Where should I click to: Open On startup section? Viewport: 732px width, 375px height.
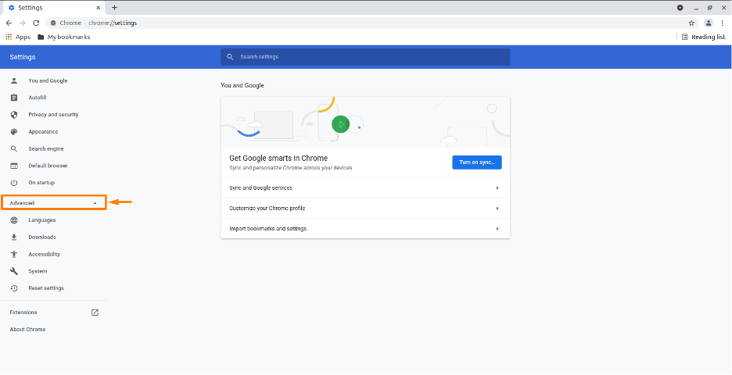click(41, 183)
